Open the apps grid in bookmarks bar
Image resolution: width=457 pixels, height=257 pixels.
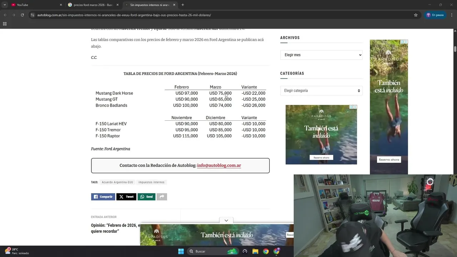(5, 24)
